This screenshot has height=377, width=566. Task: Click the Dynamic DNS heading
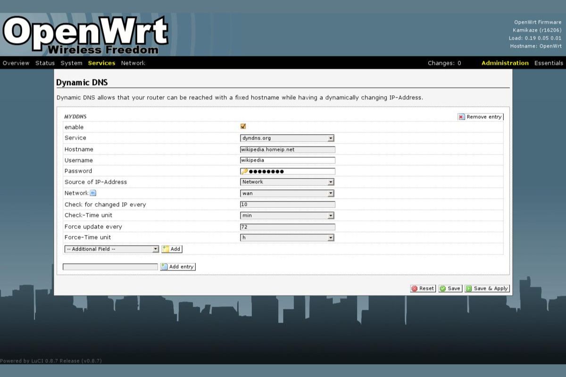point(82,82)
